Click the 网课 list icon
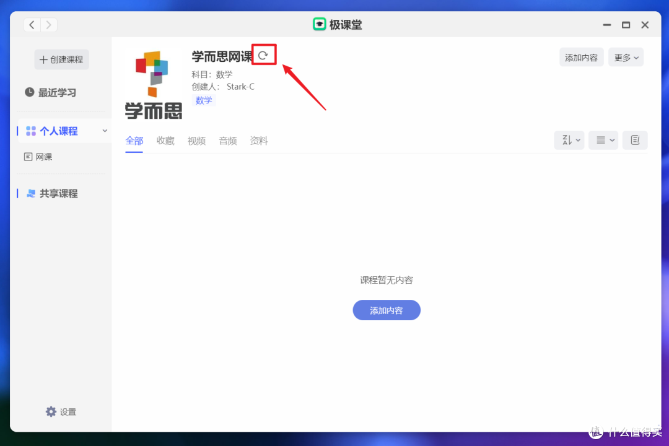The width and height of the screenshot is (669, 446). [x=28, y=157]
